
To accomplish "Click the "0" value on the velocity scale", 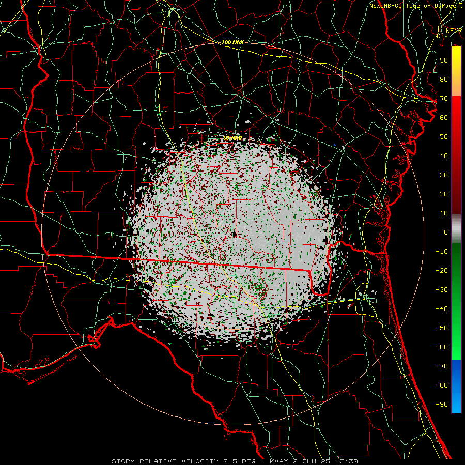I will pos(446,232).
